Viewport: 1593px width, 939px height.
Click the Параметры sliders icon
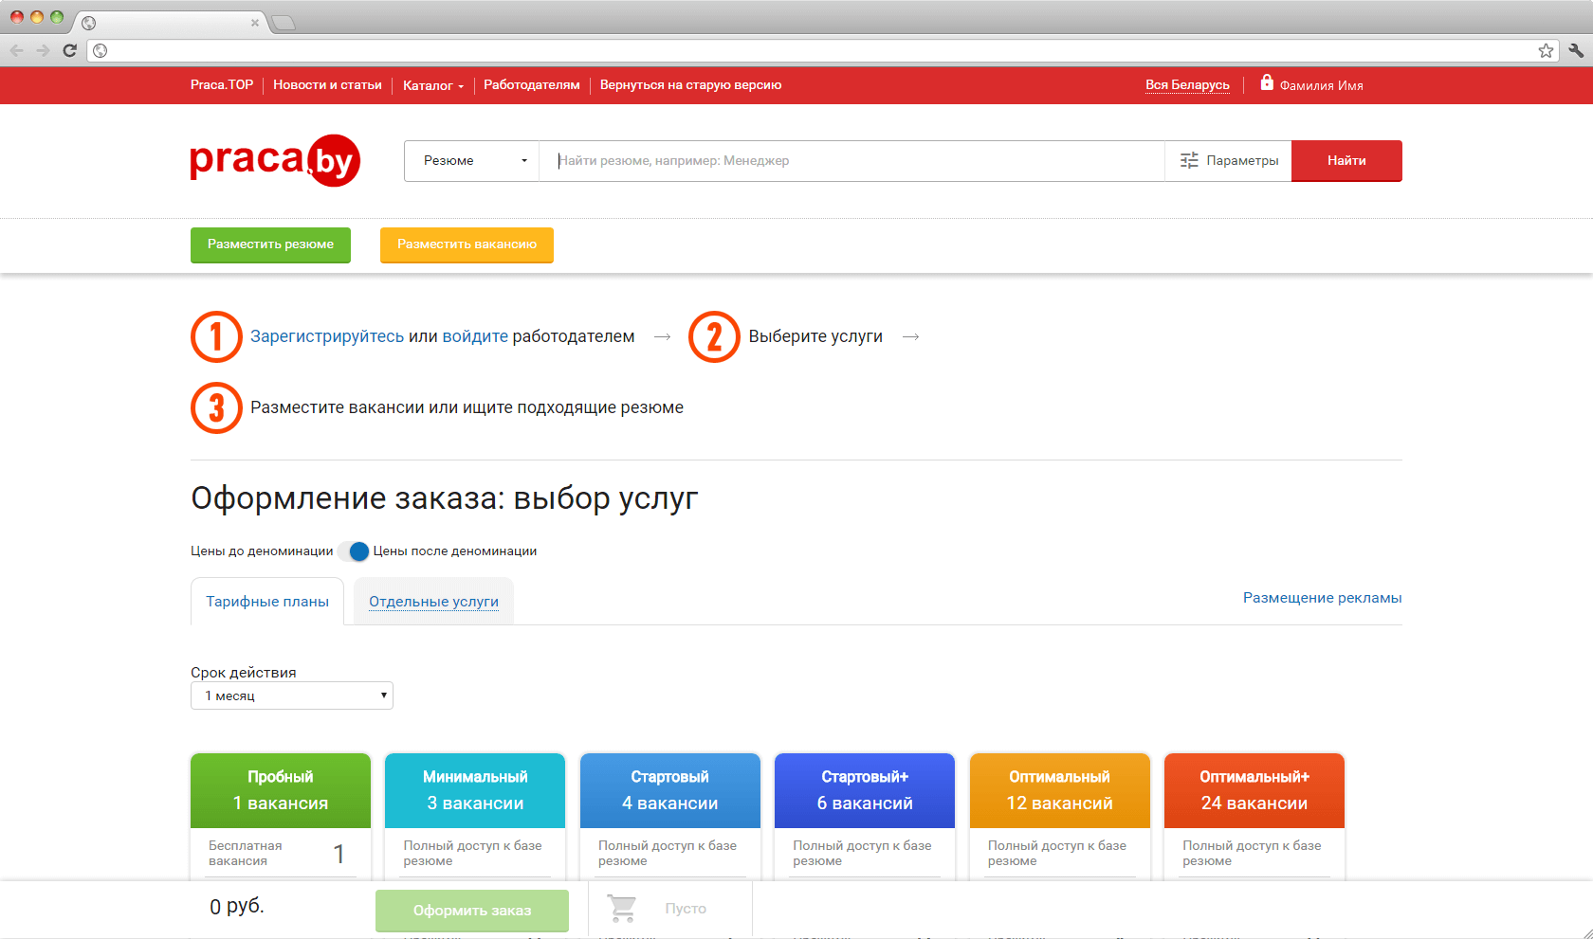point(1189,161)
